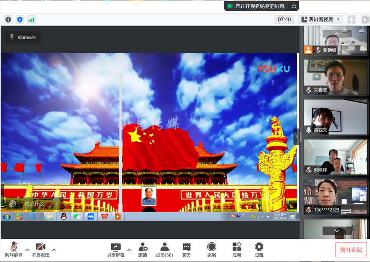Image resolution: width=370 pixels, height=262 pixels.
Task: Open the meeting info icon
Action: pyautogui.click(x=8, y=19)
